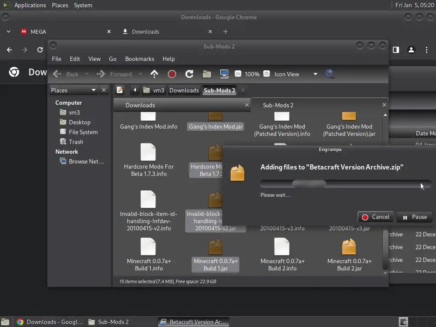
Task: Switch to Betacraft Version Archive taskbar item
Action: (x=194, y=322)
